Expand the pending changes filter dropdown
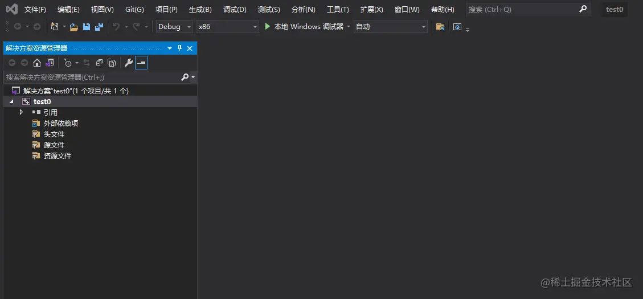 (77, 63)
